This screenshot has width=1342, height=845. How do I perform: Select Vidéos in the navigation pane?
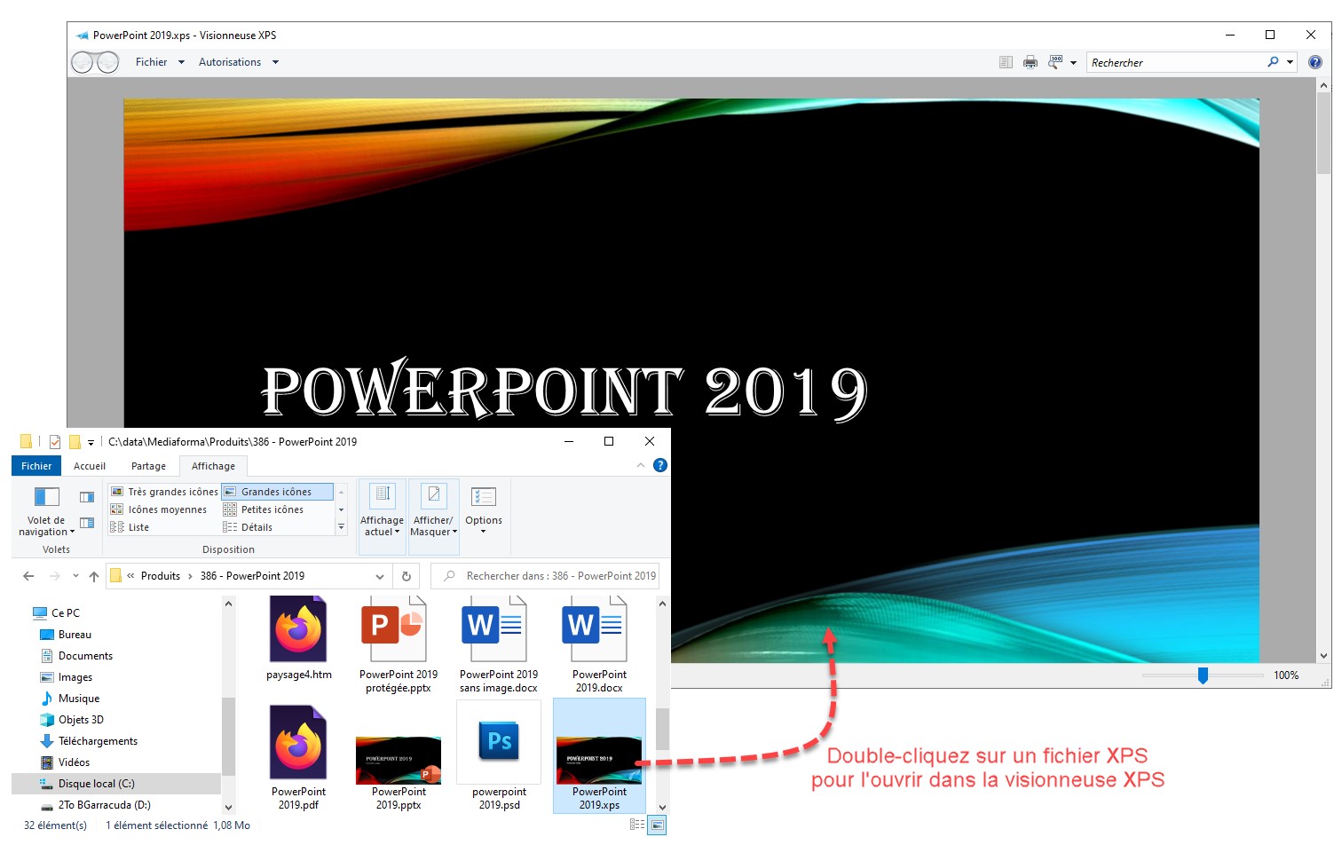click(66, 762)
